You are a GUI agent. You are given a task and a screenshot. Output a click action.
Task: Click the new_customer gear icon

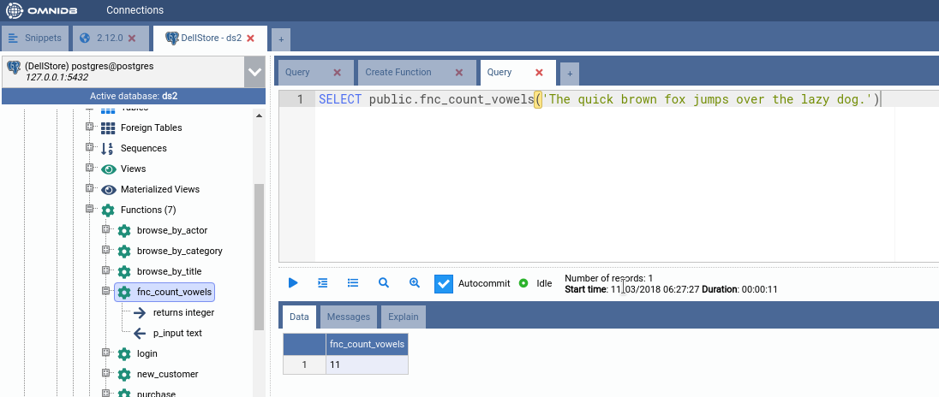click(x=124, y=374)
